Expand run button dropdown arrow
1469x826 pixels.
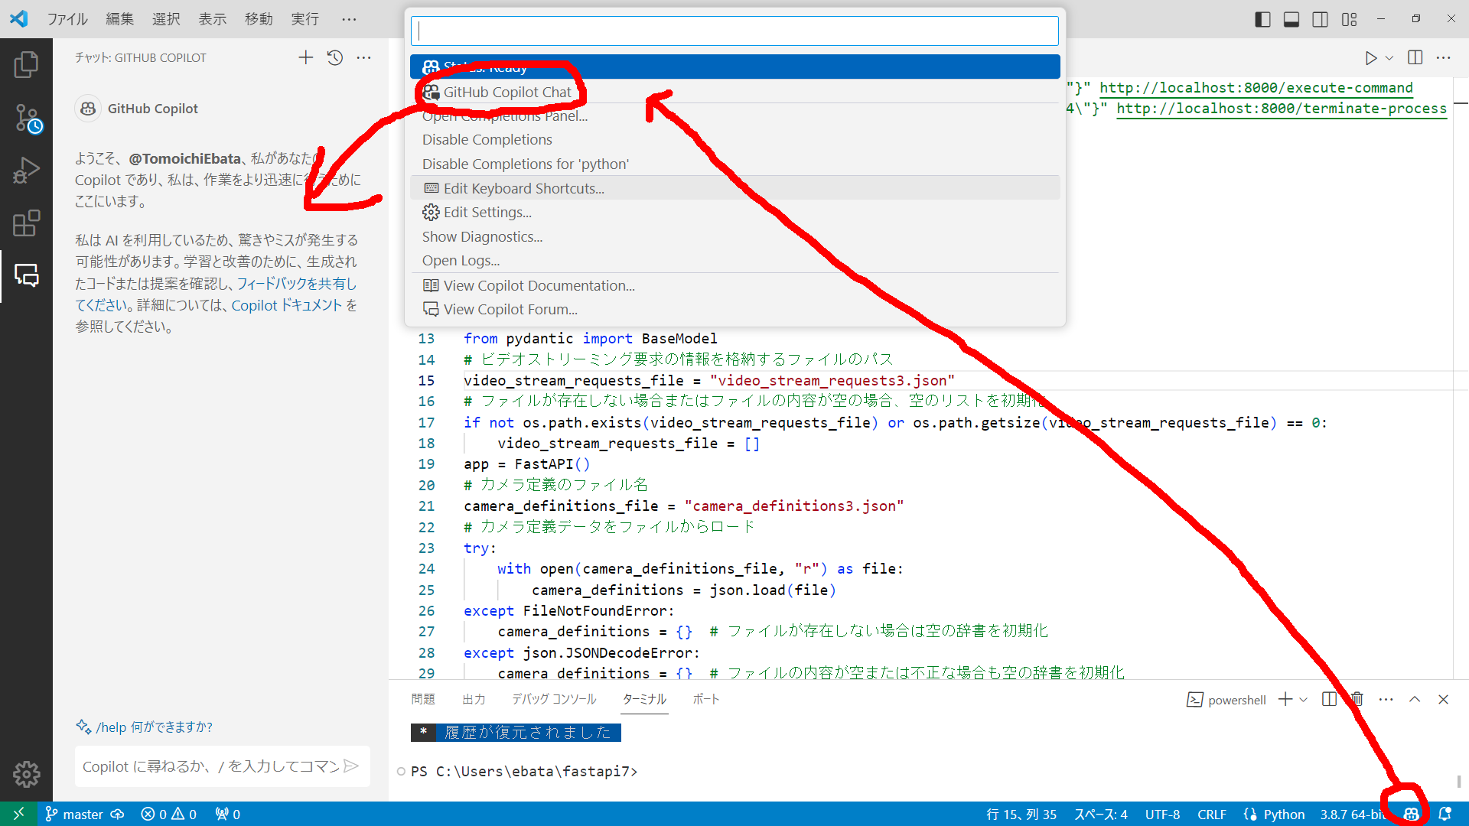pos(1389,58)
